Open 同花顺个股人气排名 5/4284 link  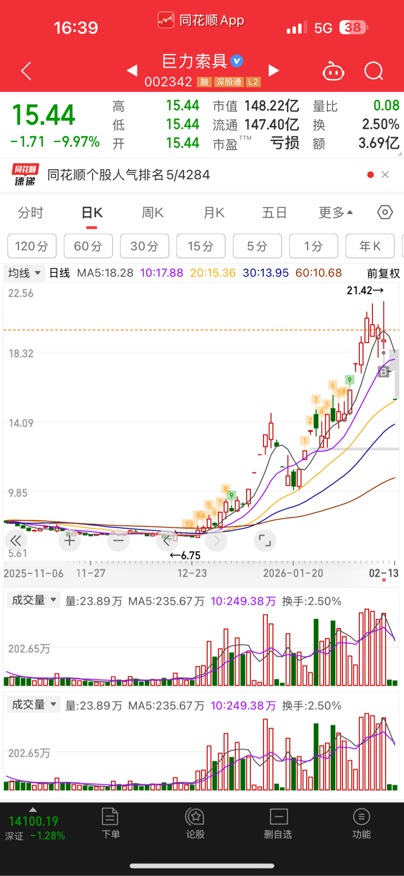coord(129,175)
